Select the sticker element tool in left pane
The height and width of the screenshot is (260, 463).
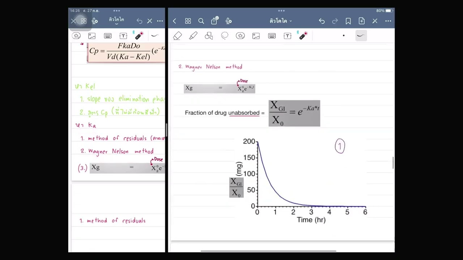coord(76,36)
